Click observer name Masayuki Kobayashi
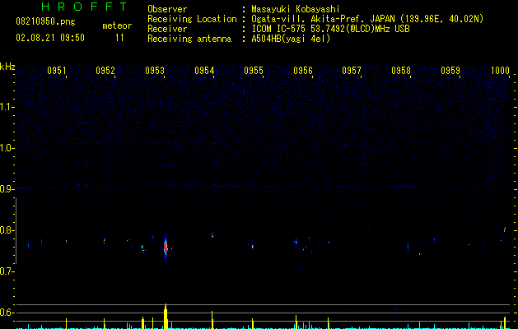The width and height of the screenshot is (518, 329). [296, 9]
